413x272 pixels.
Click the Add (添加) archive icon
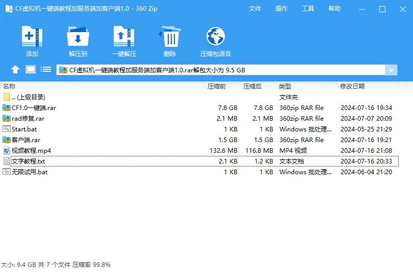[32, 37]
